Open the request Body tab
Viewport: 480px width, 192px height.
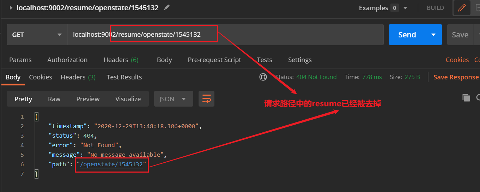tap(164, 60)
